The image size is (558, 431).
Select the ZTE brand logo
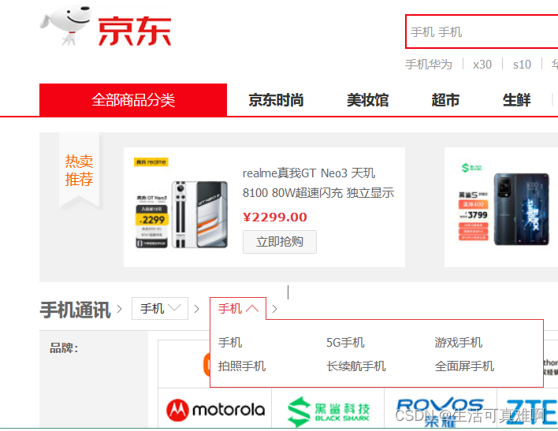point(532,411)
